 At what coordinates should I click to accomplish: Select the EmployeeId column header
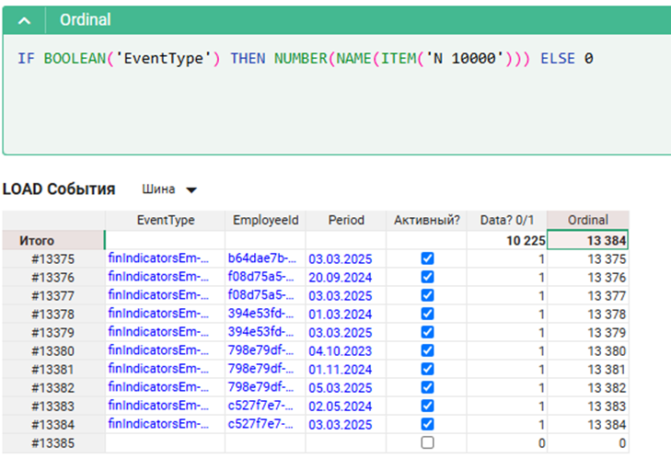[265, 220]
